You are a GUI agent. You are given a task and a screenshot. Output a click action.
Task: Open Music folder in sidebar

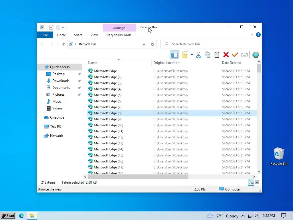(57, 101)
